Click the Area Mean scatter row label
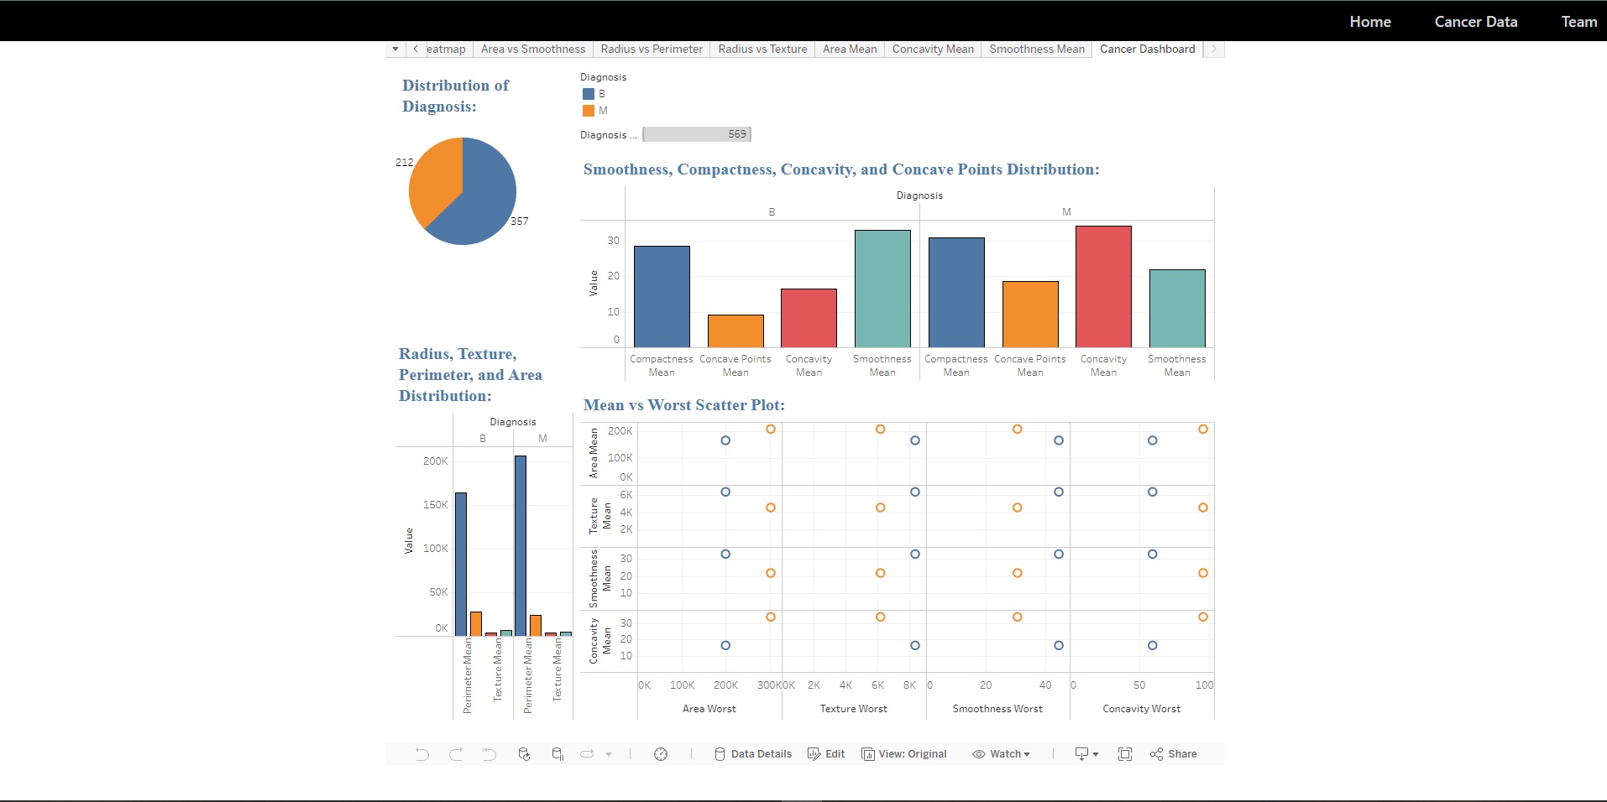Image resolution: width=1607 pixels, height=802 pixels. click(594, 454)
